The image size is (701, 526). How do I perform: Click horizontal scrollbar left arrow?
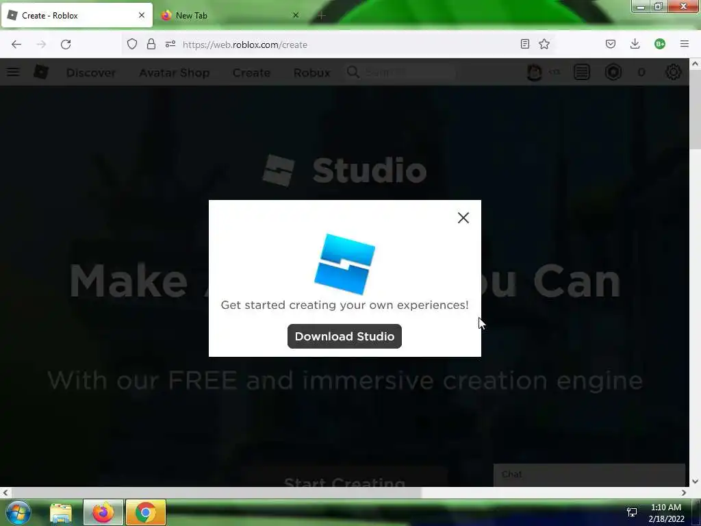click(5, 492)
